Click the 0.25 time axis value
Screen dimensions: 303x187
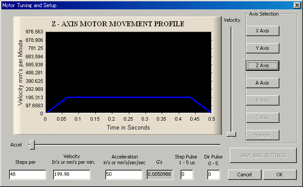(x=128, y=119)
